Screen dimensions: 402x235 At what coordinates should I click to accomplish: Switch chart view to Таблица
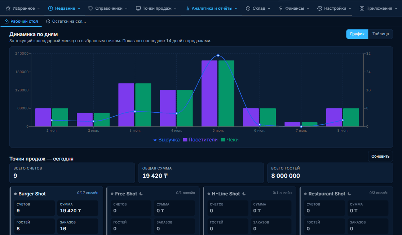[380, 34]
